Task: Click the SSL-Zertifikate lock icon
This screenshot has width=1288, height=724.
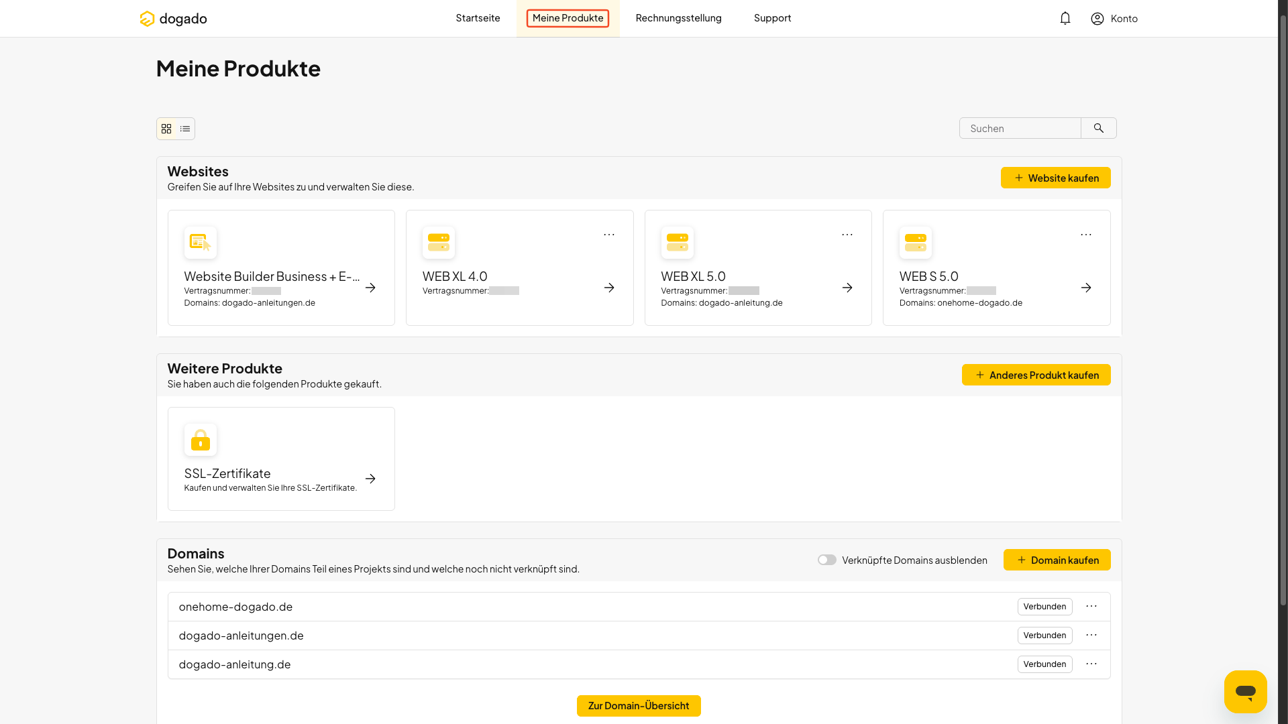Action: (201, 440)
